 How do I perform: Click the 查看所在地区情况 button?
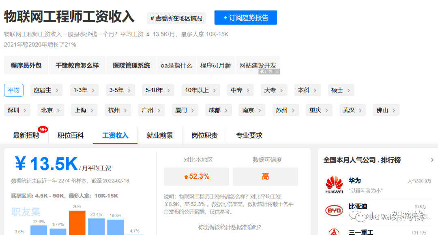[x=176, y=18]
